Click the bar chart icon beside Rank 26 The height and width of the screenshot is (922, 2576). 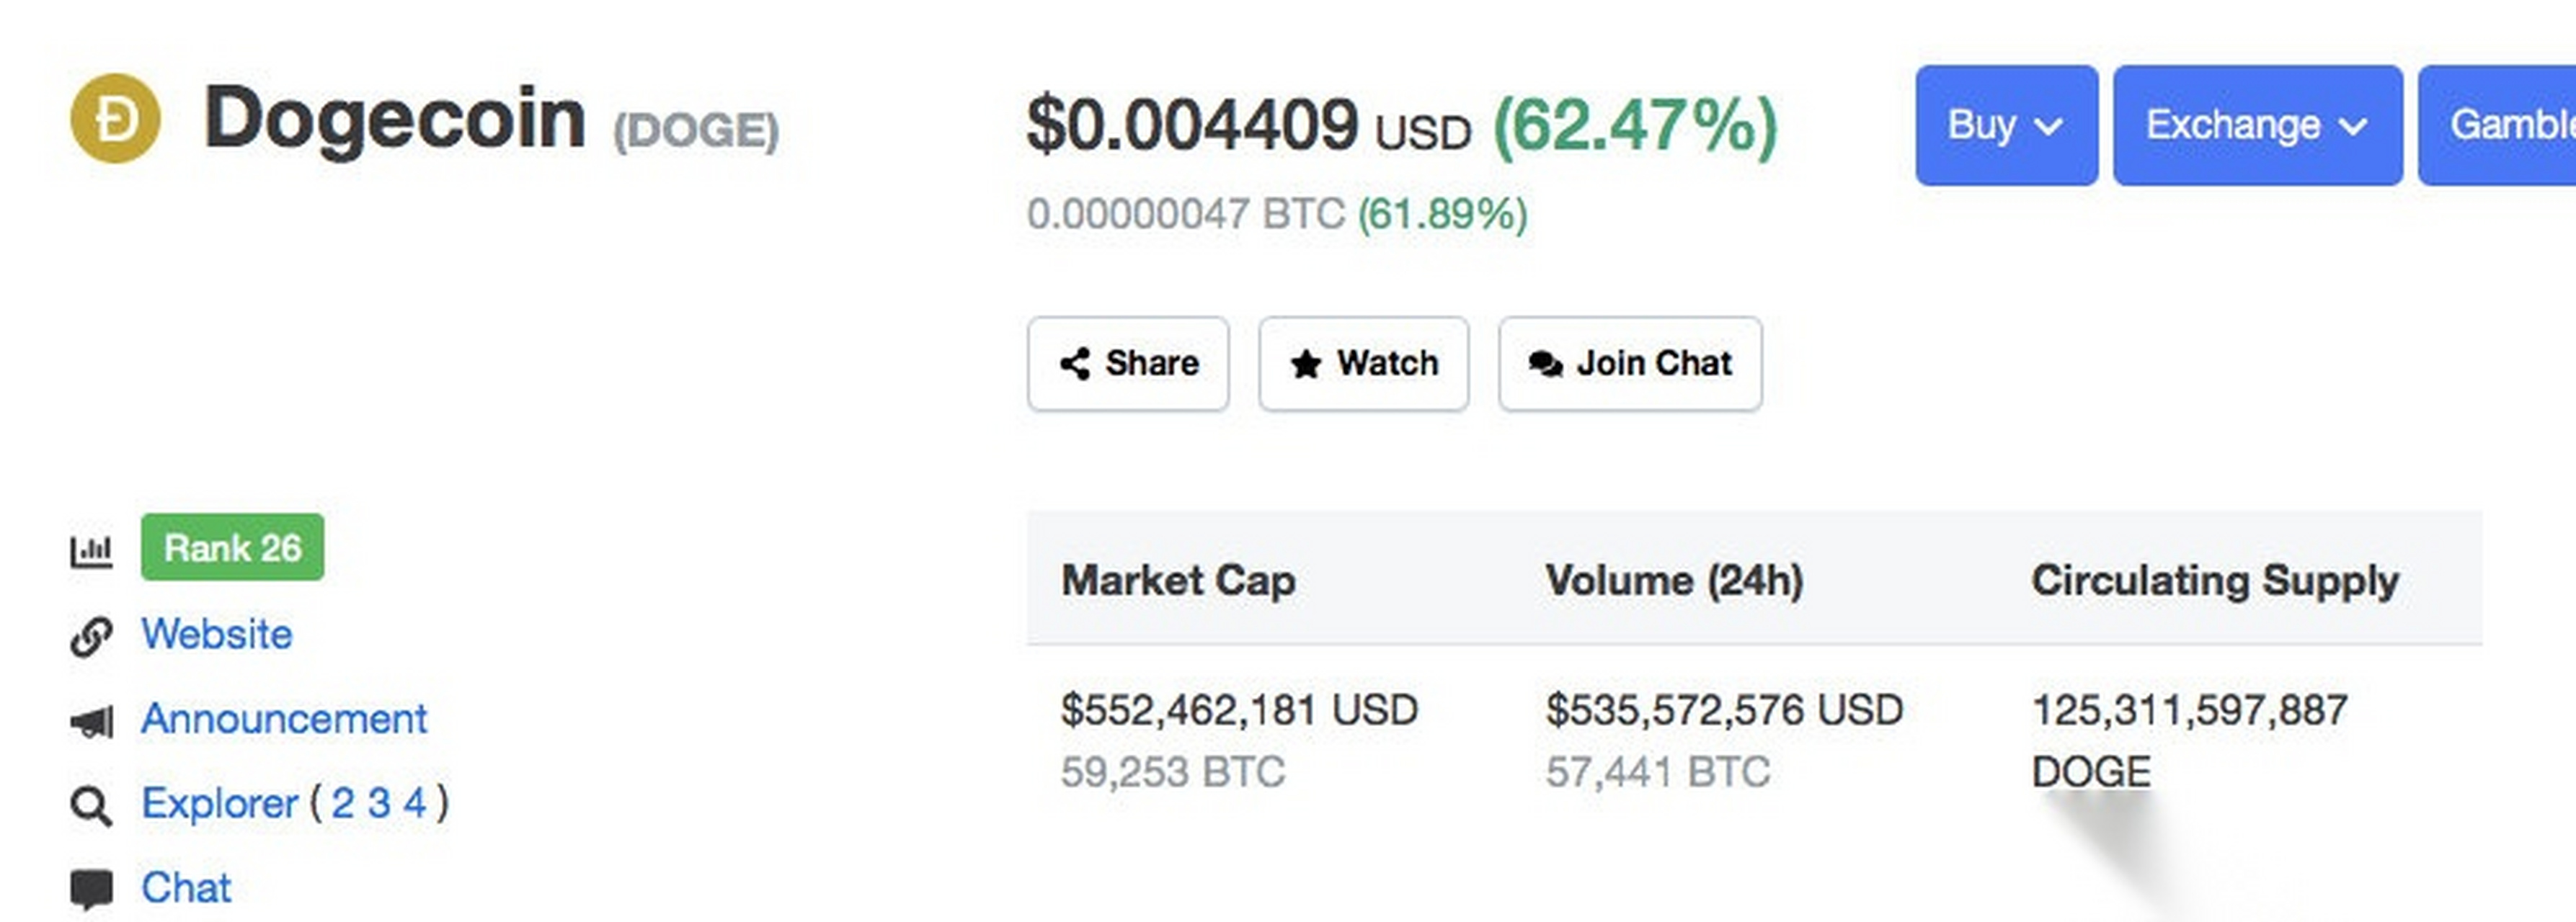(91, 550)
